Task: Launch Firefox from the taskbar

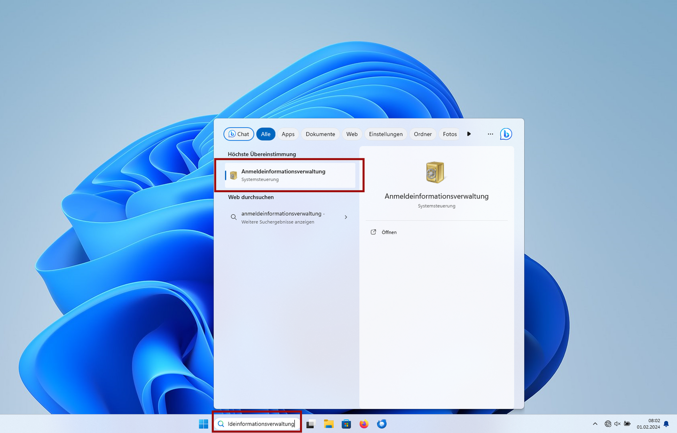Action: point(364,424)
